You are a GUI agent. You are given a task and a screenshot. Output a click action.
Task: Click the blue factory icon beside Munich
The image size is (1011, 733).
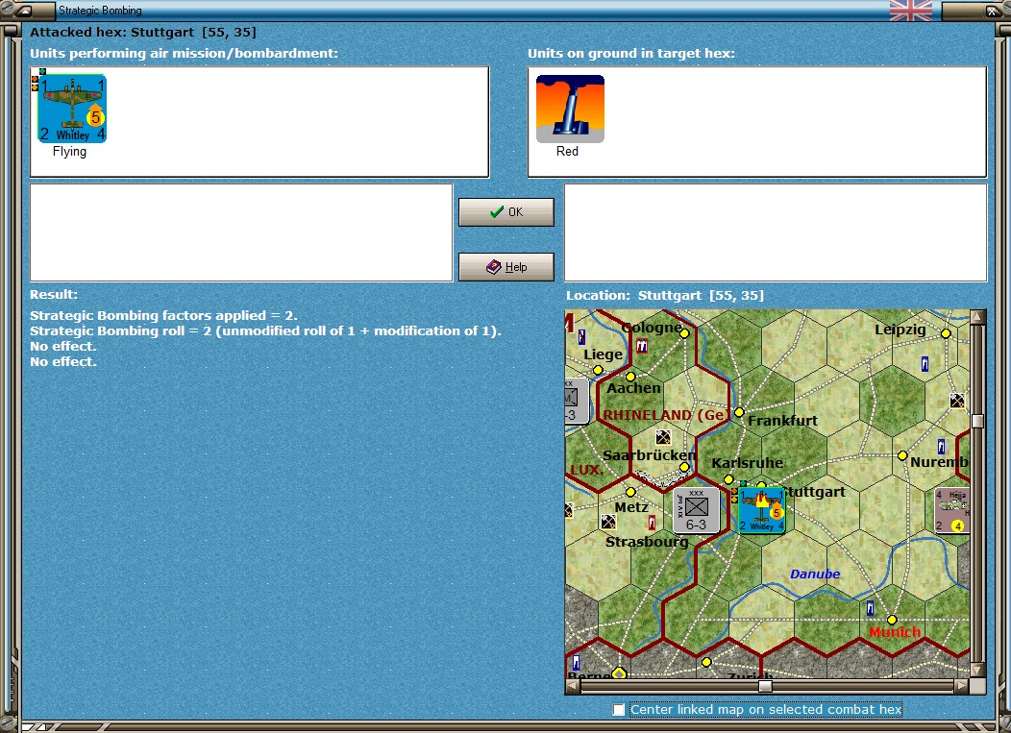click(x=870, y=607)
